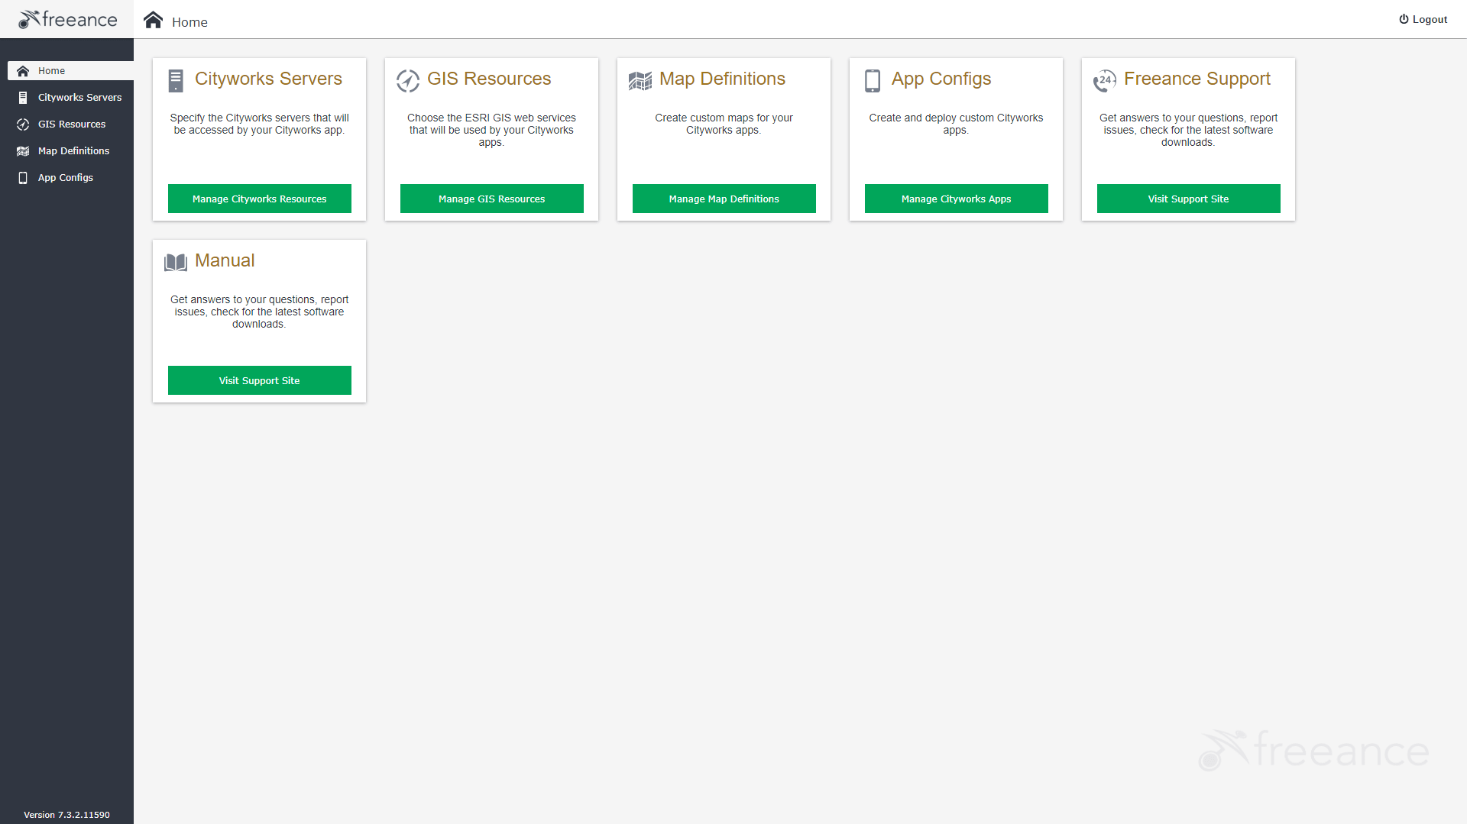Visit Support Site from Freeance Support card
1467x824 pixels.
(1189, 199)
